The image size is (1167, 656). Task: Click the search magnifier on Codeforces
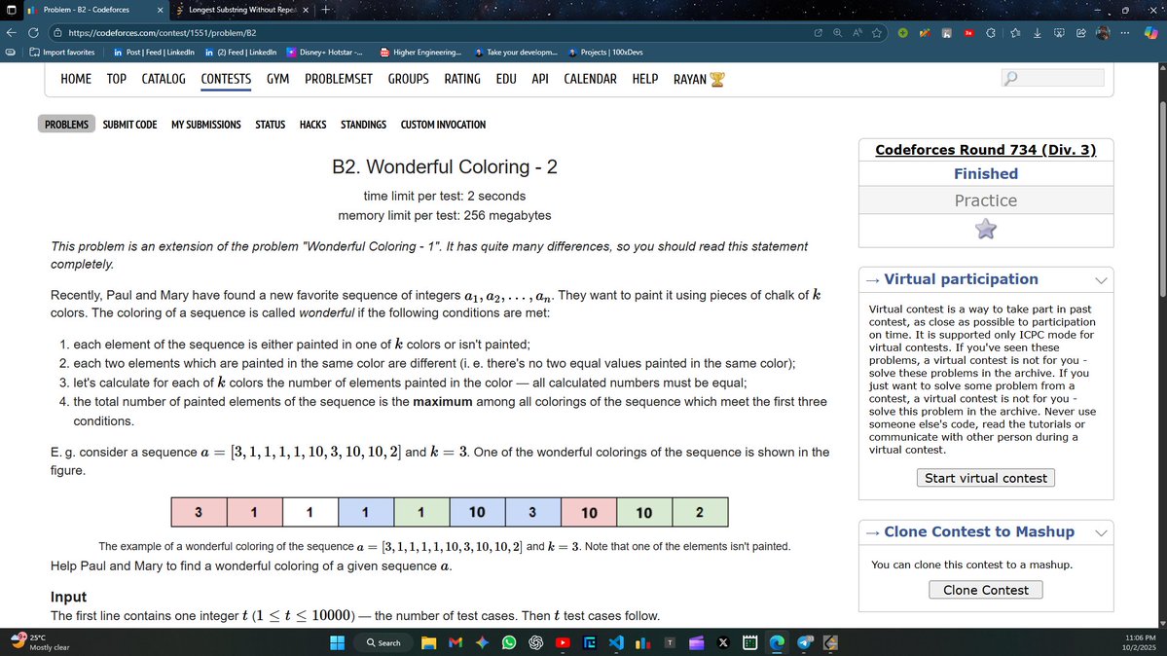(x=1010, y=78)
